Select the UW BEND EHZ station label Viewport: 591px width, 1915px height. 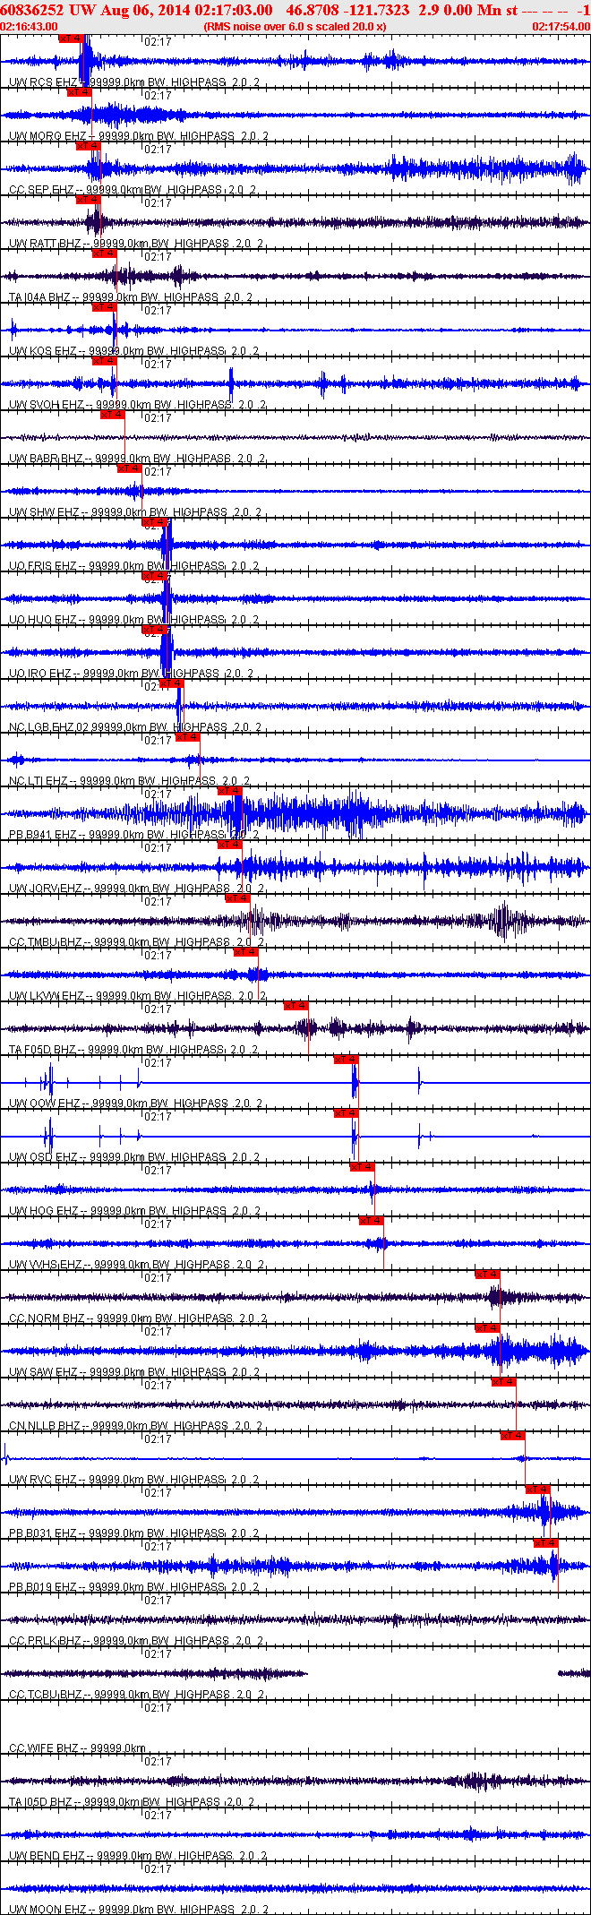pos(47,1856)
